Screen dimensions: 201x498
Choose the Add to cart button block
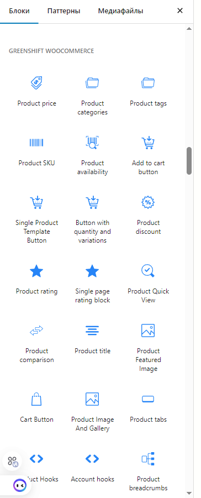tap(149, 155)
